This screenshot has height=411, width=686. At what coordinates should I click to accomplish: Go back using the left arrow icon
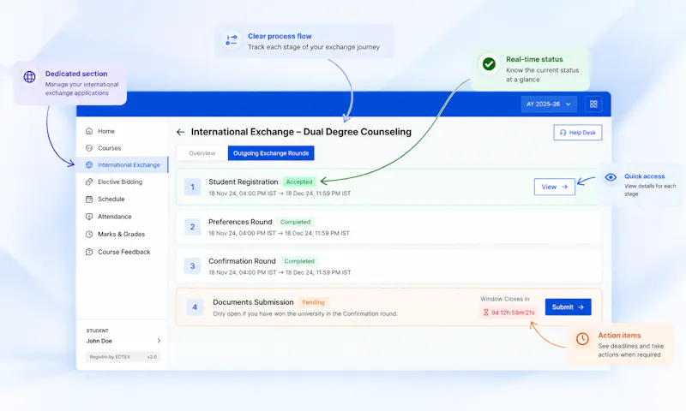click(181, 132)
